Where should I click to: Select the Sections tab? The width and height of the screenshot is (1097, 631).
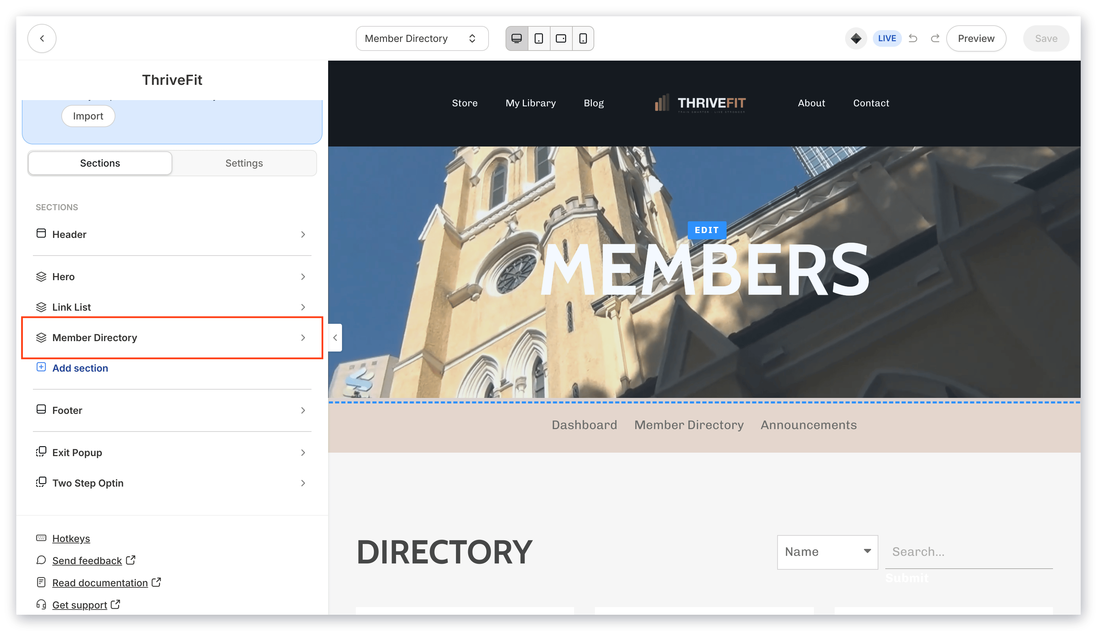(x=100, y=163)
